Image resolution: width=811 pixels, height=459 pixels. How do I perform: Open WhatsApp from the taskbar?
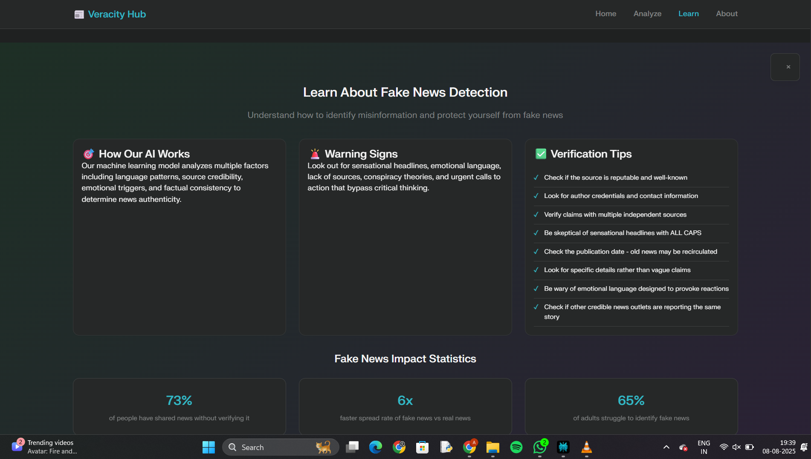(x=540, y=447)
